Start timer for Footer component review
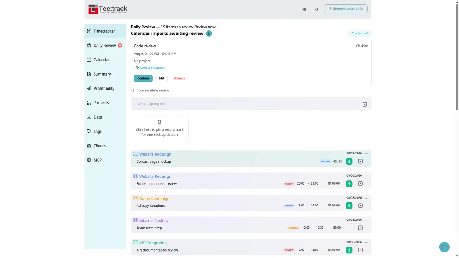This screenshot has height=258, width=459. coord(360,184)
